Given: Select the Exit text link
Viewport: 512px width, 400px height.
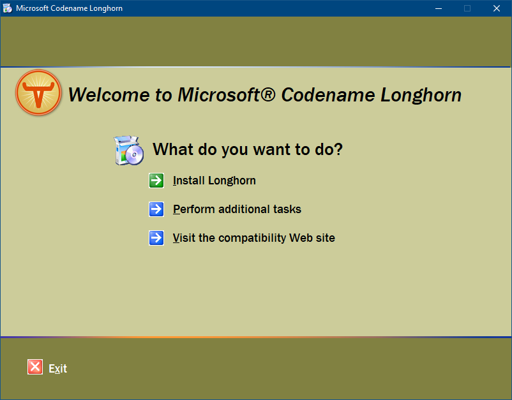Looking at the screenshot, I should pos(58,368).
